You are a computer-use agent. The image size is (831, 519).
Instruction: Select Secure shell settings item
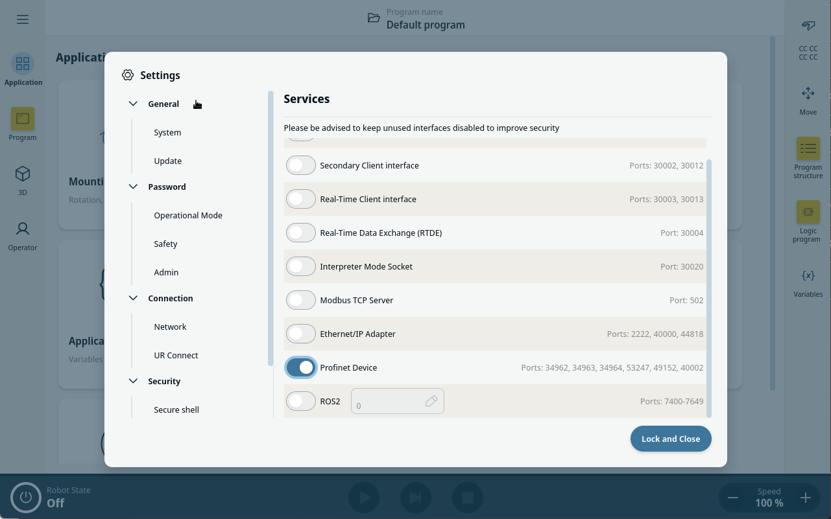click(x=176, y=409)
